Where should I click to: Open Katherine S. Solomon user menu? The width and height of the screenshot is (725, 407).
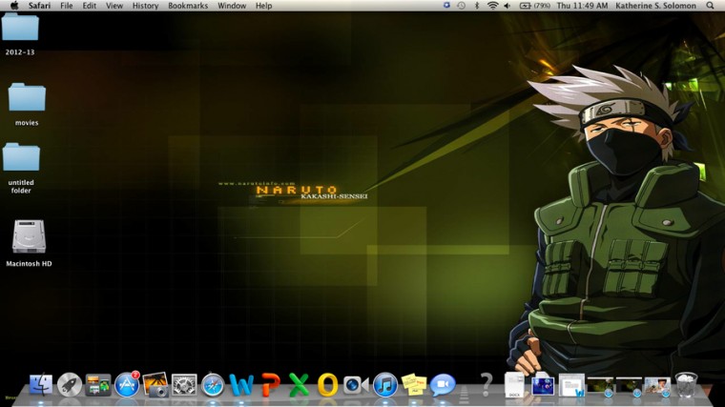[x=655, y=6]
